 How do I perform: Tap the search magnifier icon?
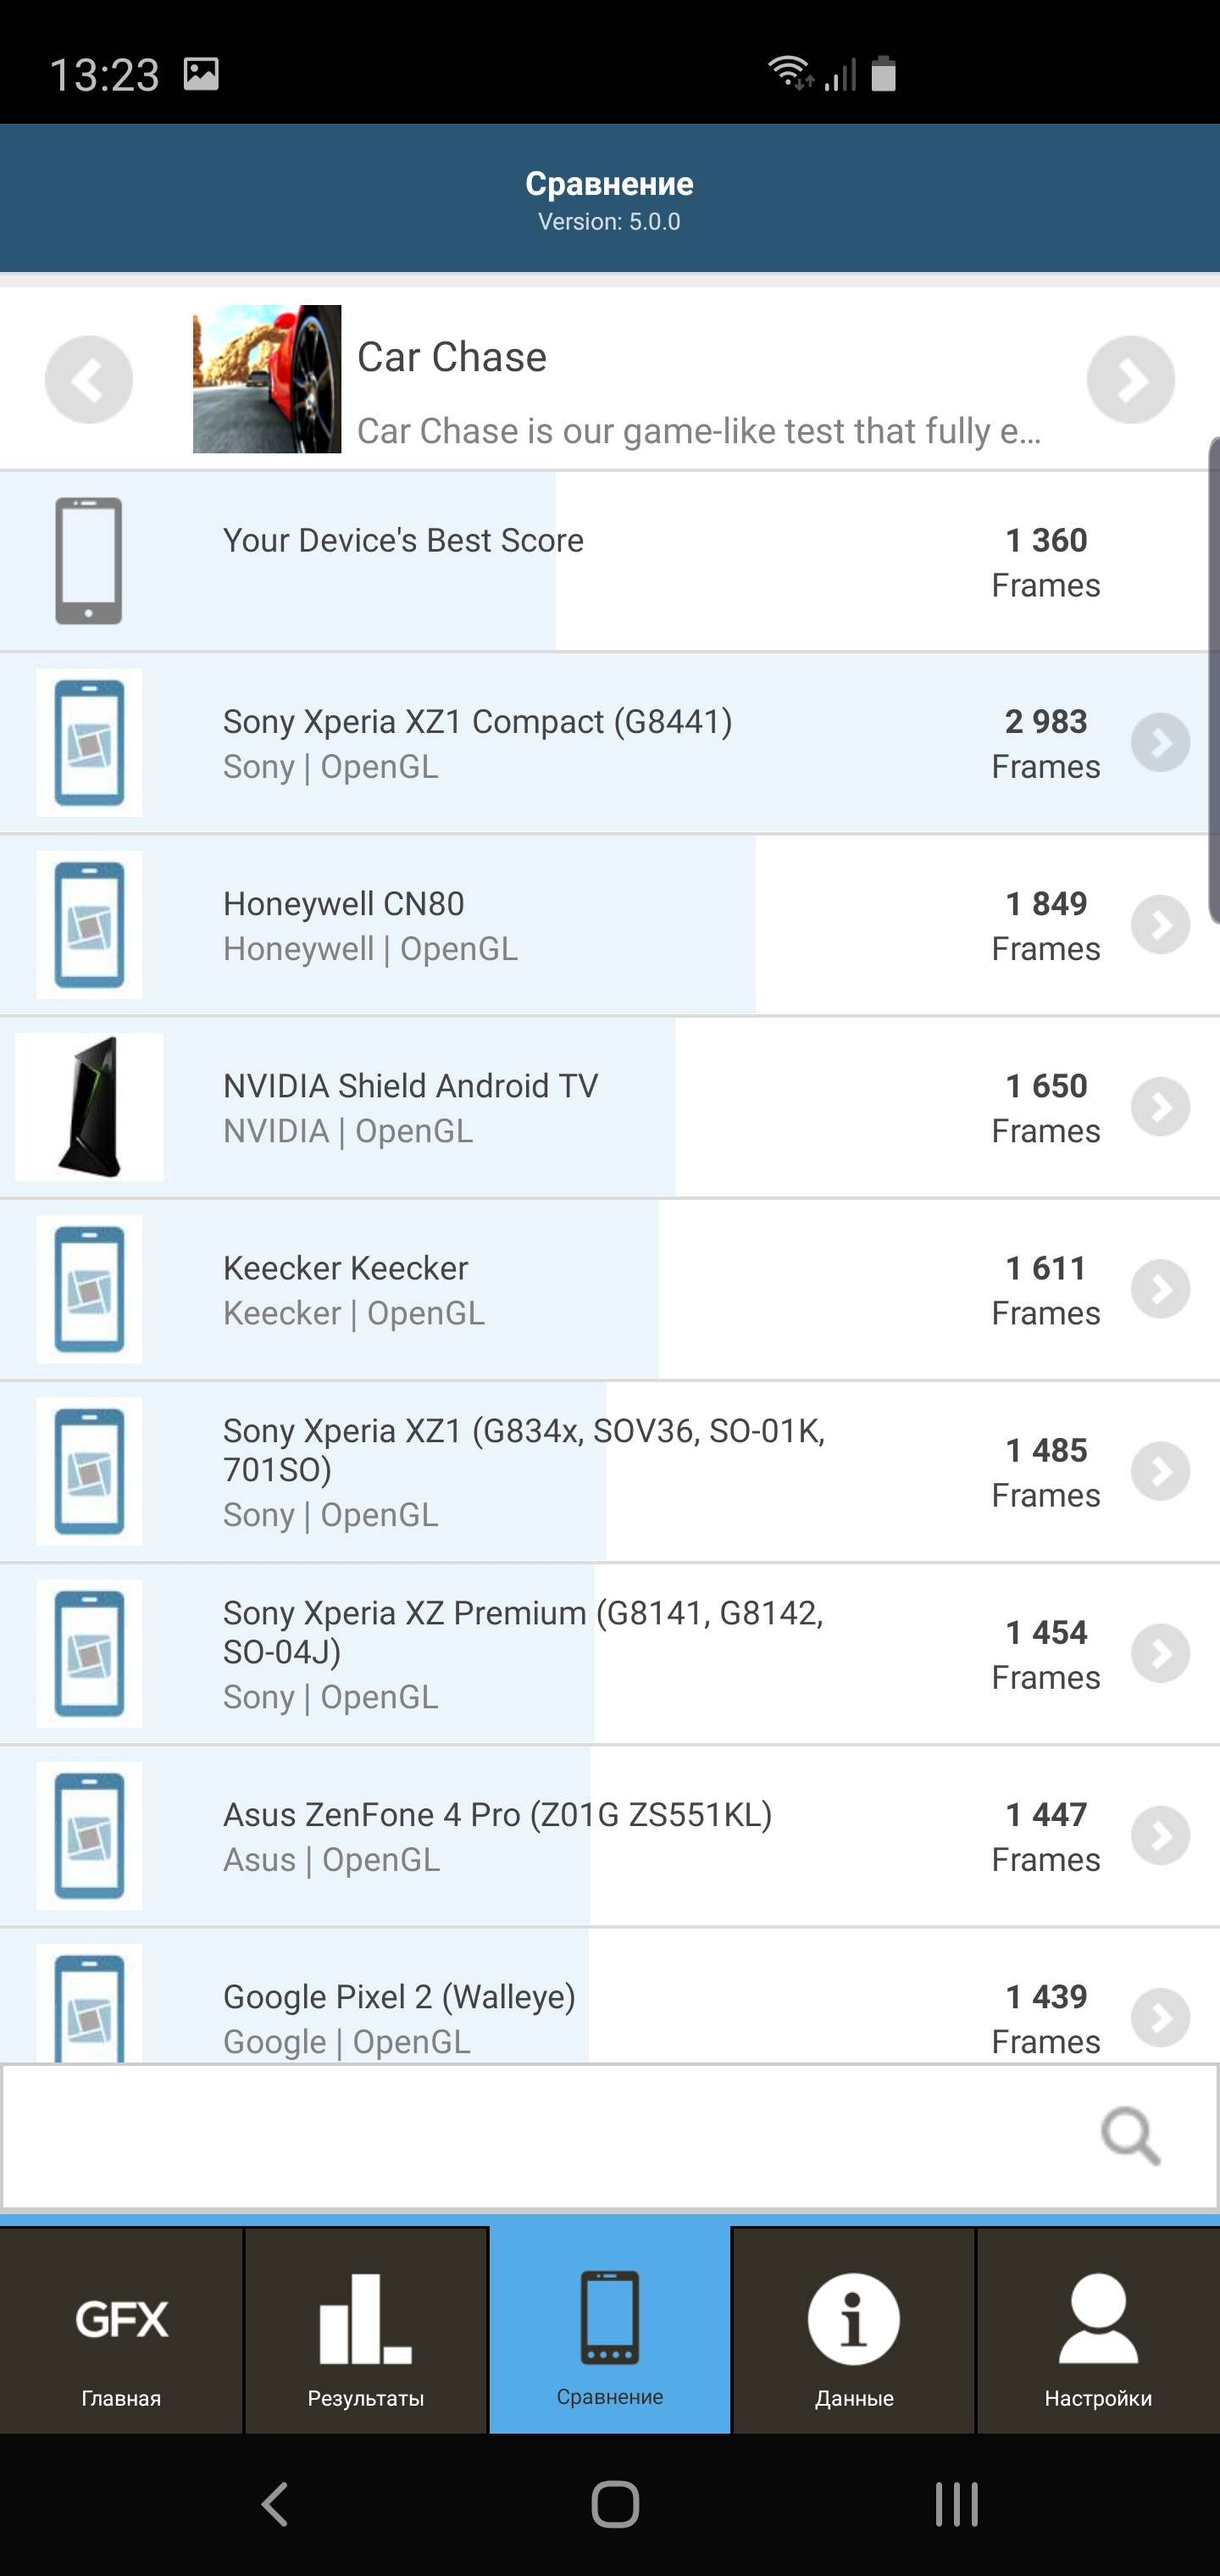1130,2136
